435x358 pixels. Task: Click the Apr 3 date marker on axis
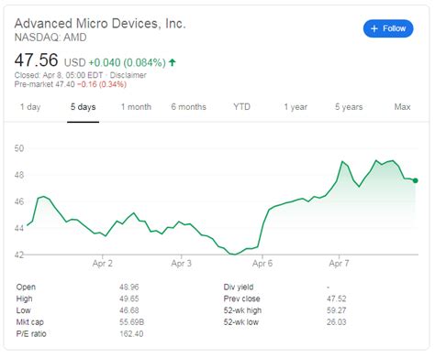(182, 263)
